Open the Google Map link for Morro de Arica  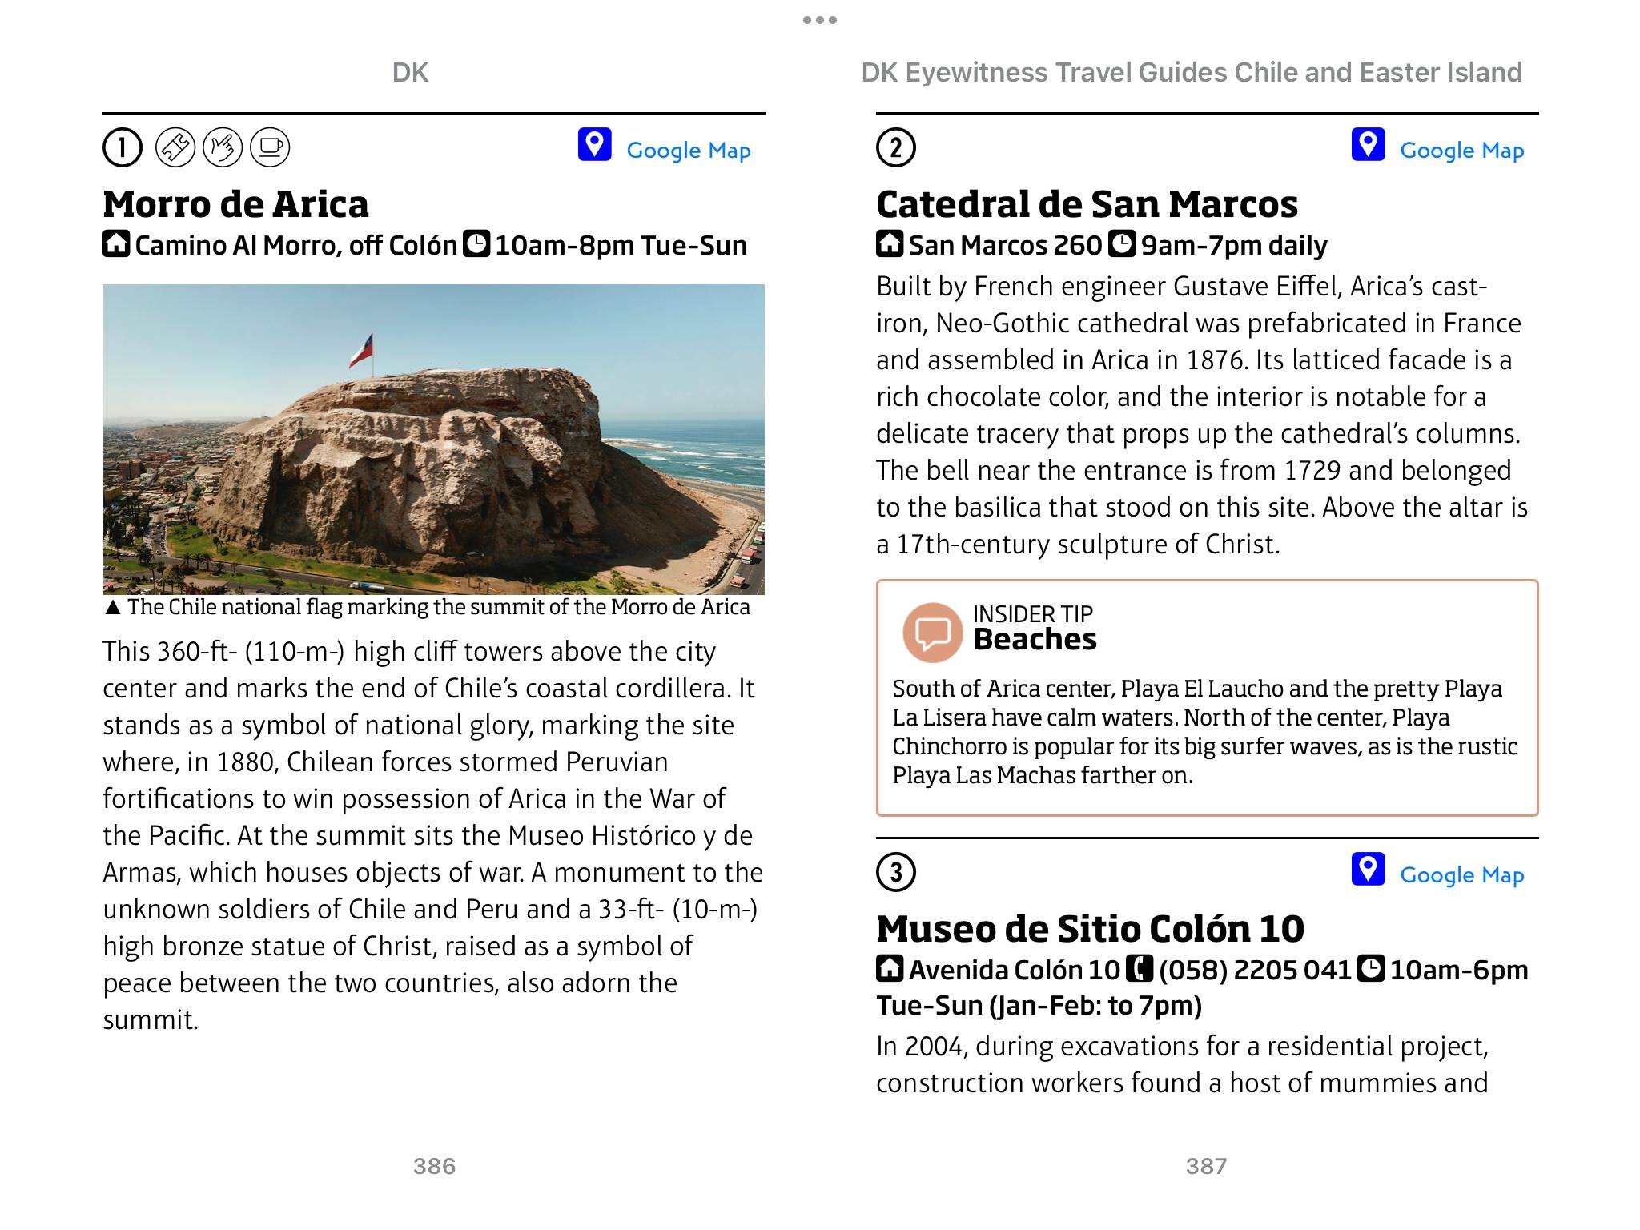tap(688, 151)
